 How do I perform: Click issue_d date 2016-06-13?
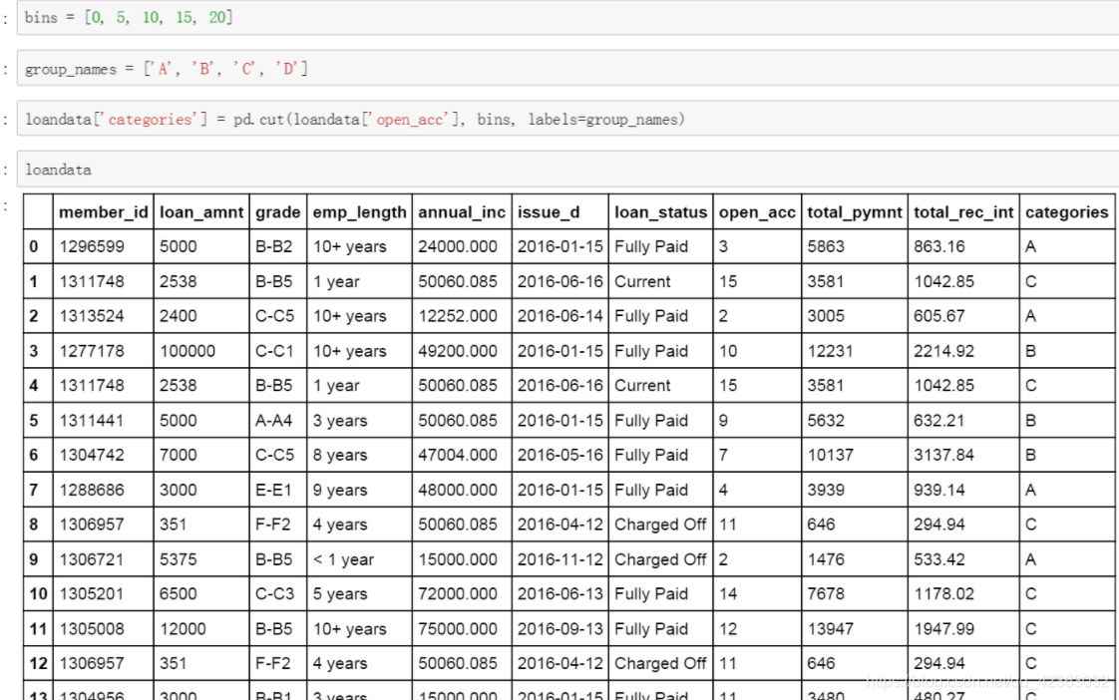(x=560, y=593)
